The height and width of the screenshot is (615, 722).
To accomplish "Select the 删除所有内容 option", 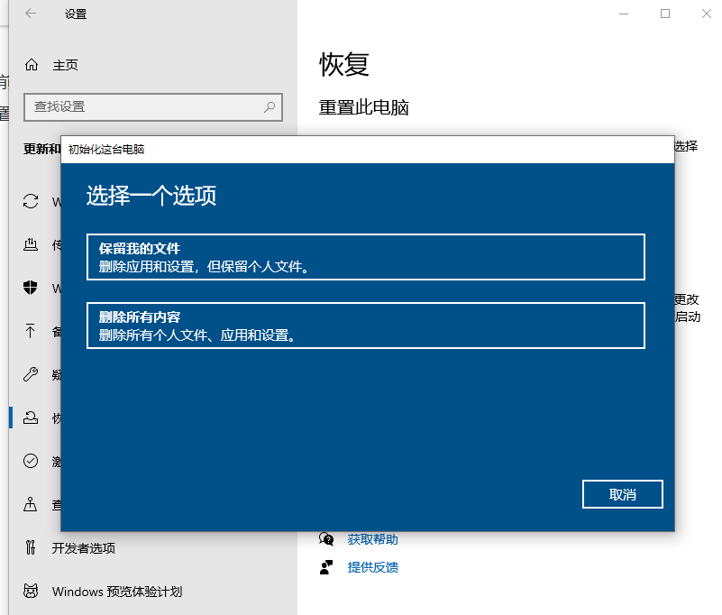I will click(x=366, y=326).
